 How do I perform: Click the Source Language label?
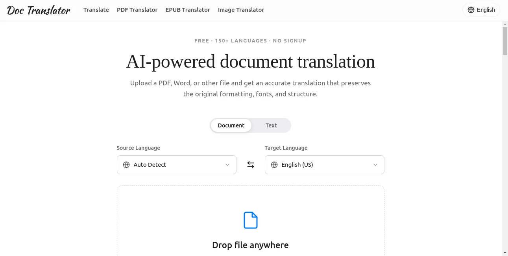(x=139, y=148)
